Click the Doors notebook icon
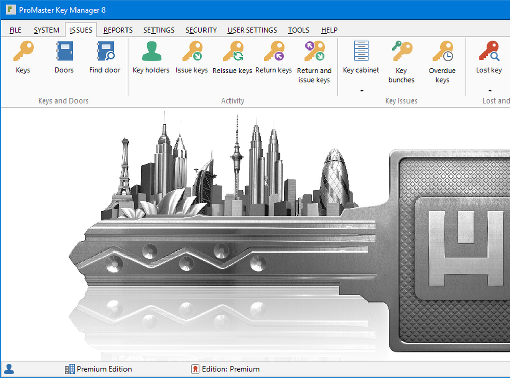This screenshot has height=378, width=510. tap(64, 58)
